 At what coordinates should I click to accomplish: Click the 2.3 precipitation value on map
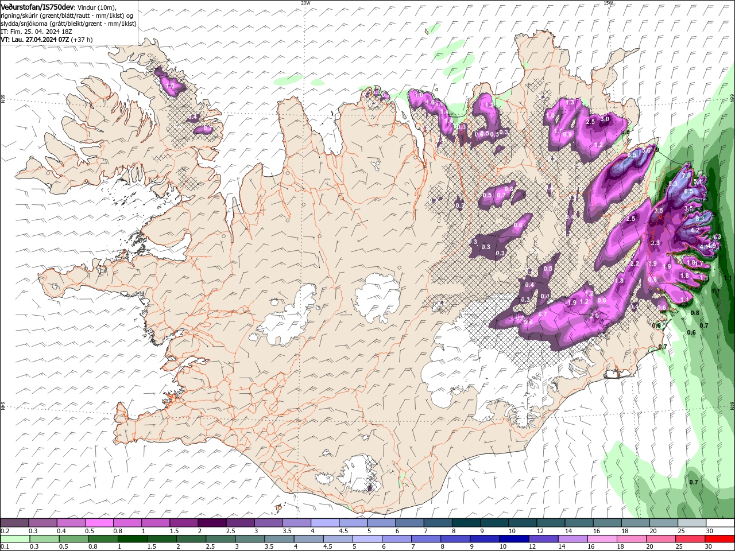[655, 243]
